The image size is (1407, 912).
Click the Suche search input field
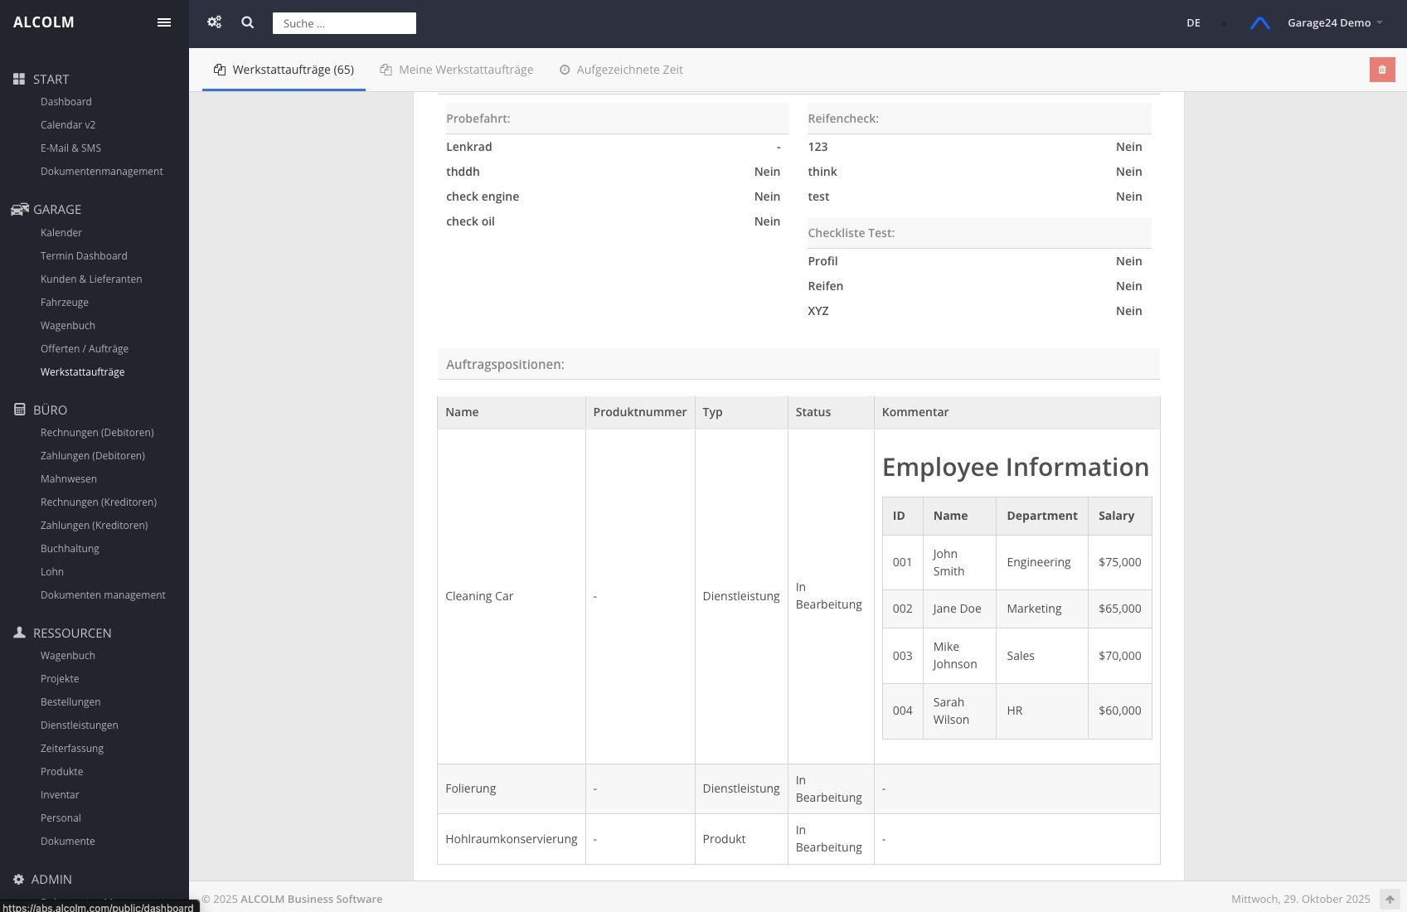344,23
